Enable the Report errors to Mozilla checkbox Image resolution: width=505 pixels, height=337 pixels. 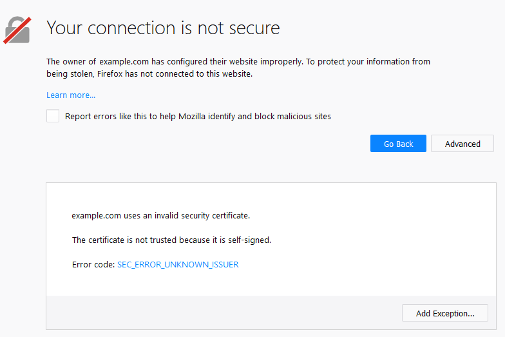click(53, 116)
